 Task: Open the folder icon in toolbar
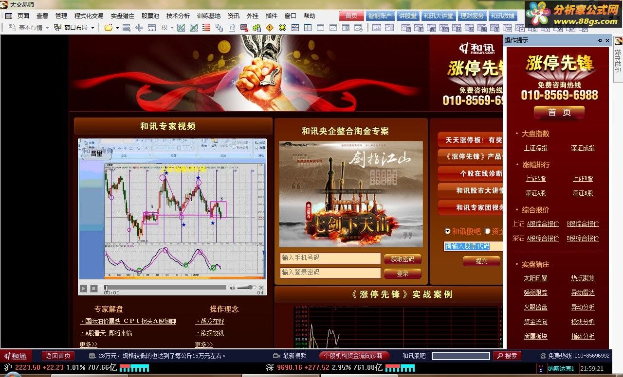coord(109,28)
